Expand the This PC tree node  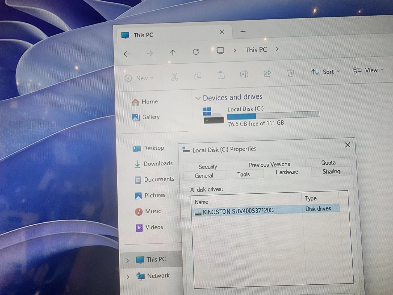pos(127,261)
